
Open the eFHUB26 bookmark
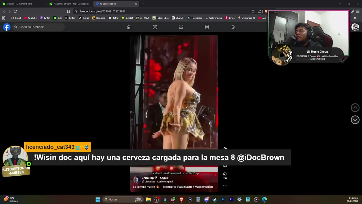tap(143, 18)
